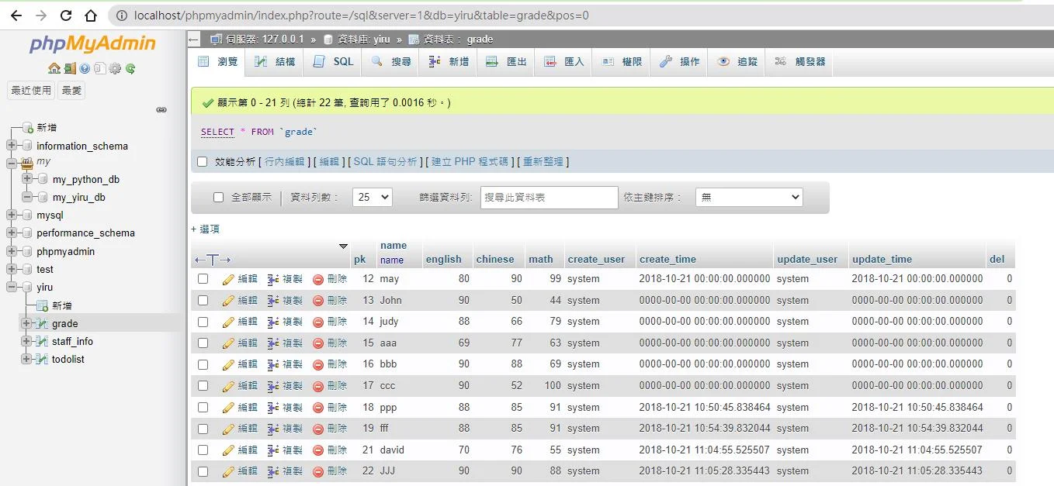Screen dimensions: 1054x486
Task: Click the link chain icon in the sidebar
Action: click(x=161, y=110)
